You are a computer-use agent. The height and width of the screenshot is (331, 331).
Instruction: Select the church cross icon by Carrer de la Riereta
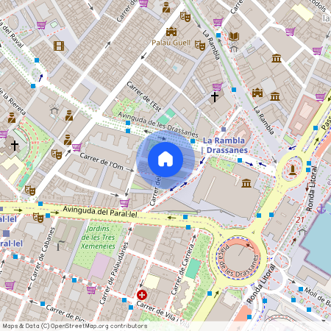tap(15, 146)
